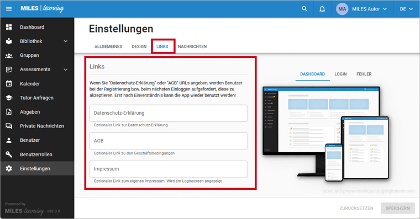
Task: Expand the Assessments submenu chevron
Action: point(66,70)
